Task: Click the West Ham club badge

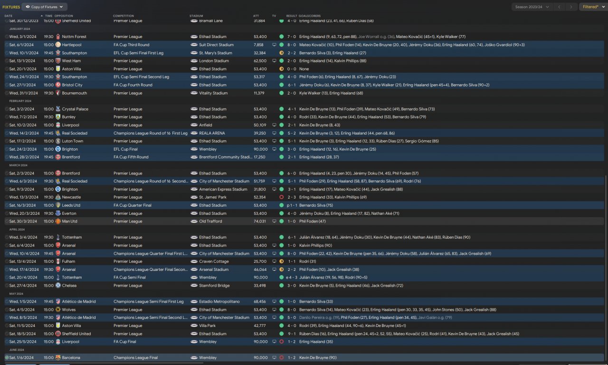Action: tap(58, 61)
